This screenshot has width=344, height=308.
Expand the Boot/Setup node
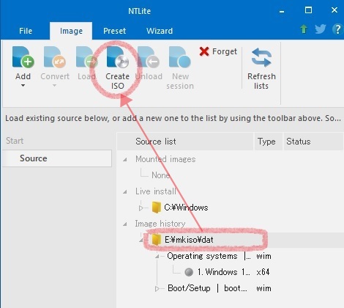[157, 289]
